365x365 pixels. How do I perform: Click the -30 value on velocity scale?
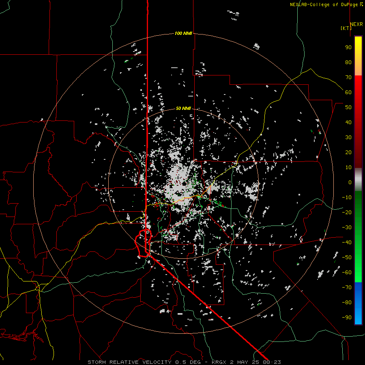click(x=347, y=228)
